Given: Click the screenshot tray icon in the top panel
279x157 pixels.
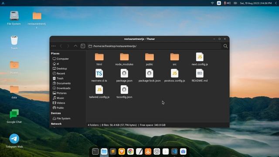Looking at the screenshot, I should click(219, 3).
